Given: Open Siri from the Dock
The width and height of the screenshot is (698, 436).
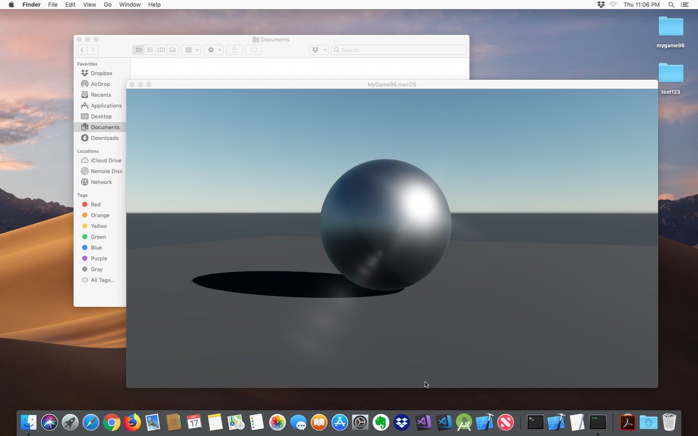Looking at the screenshot, I should [49, 422].
